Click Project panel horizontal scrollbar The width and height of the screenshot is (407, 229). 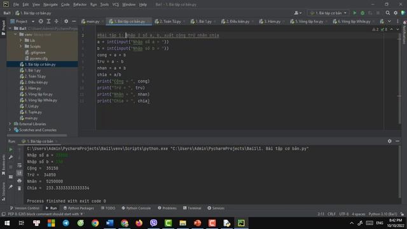(37, 135)
